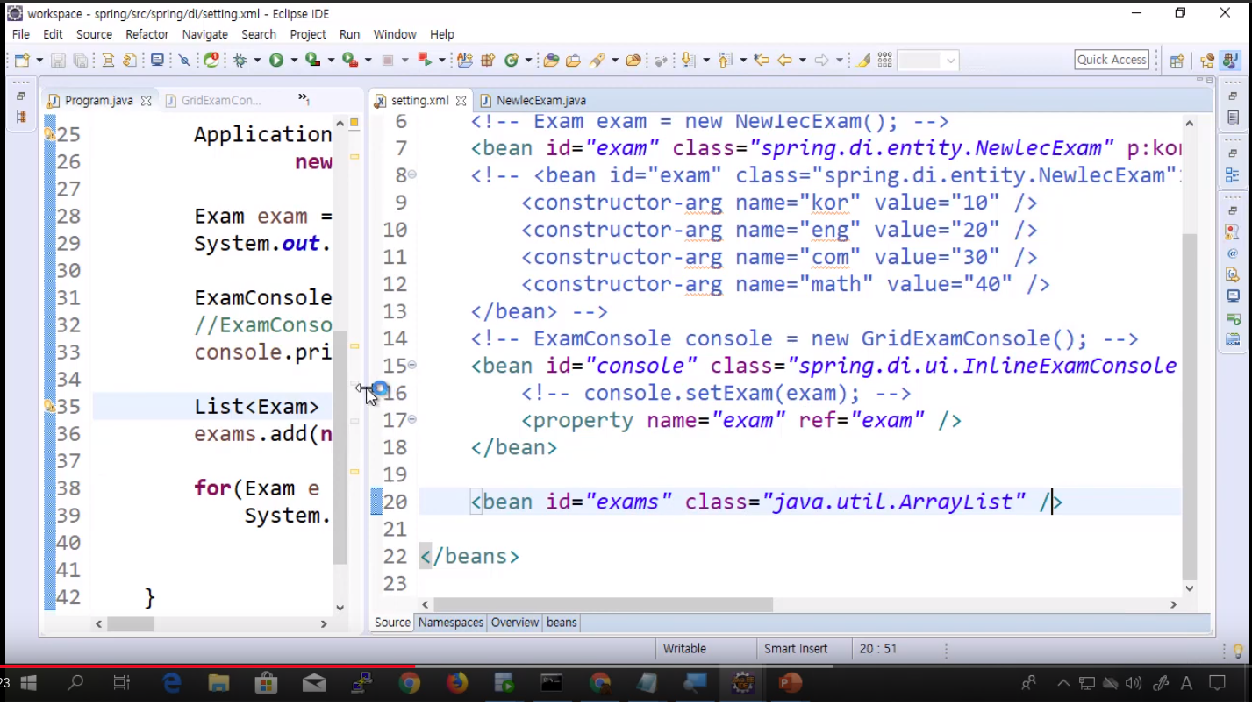Screen dimensions: 1252x705
Task: Click the Open Perspective icon
Action: click(1177, 61)
